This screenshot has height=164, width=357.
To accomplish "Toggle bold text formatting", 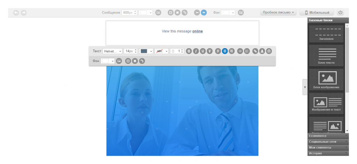I will pyautogui.click(x=189, y=51).
